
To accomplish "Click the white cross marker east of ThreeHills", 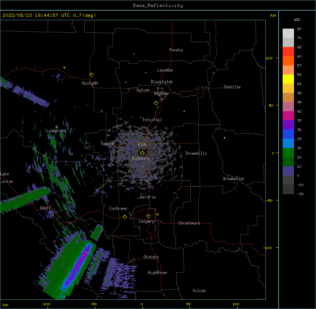I will (224, 138).
